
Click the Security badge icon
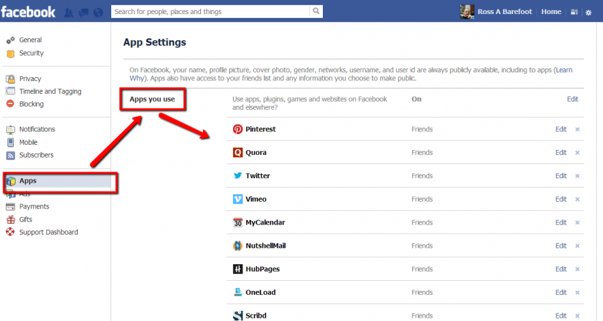tap(10, 54)
